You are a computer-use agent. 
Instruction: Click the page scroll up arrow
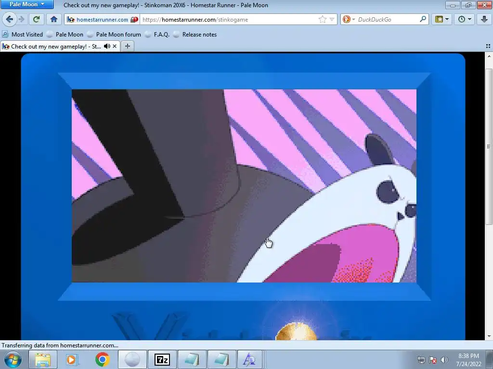[x=489, y=56]
